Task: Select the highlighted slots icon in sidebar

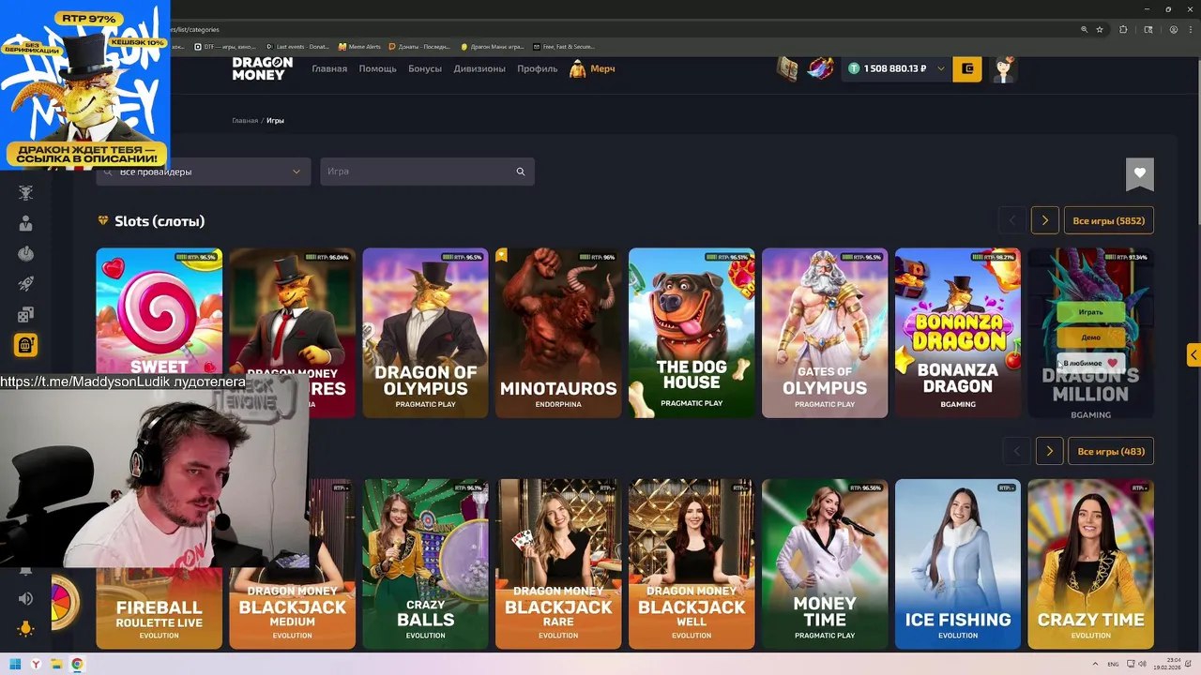Action: (25, 345)
